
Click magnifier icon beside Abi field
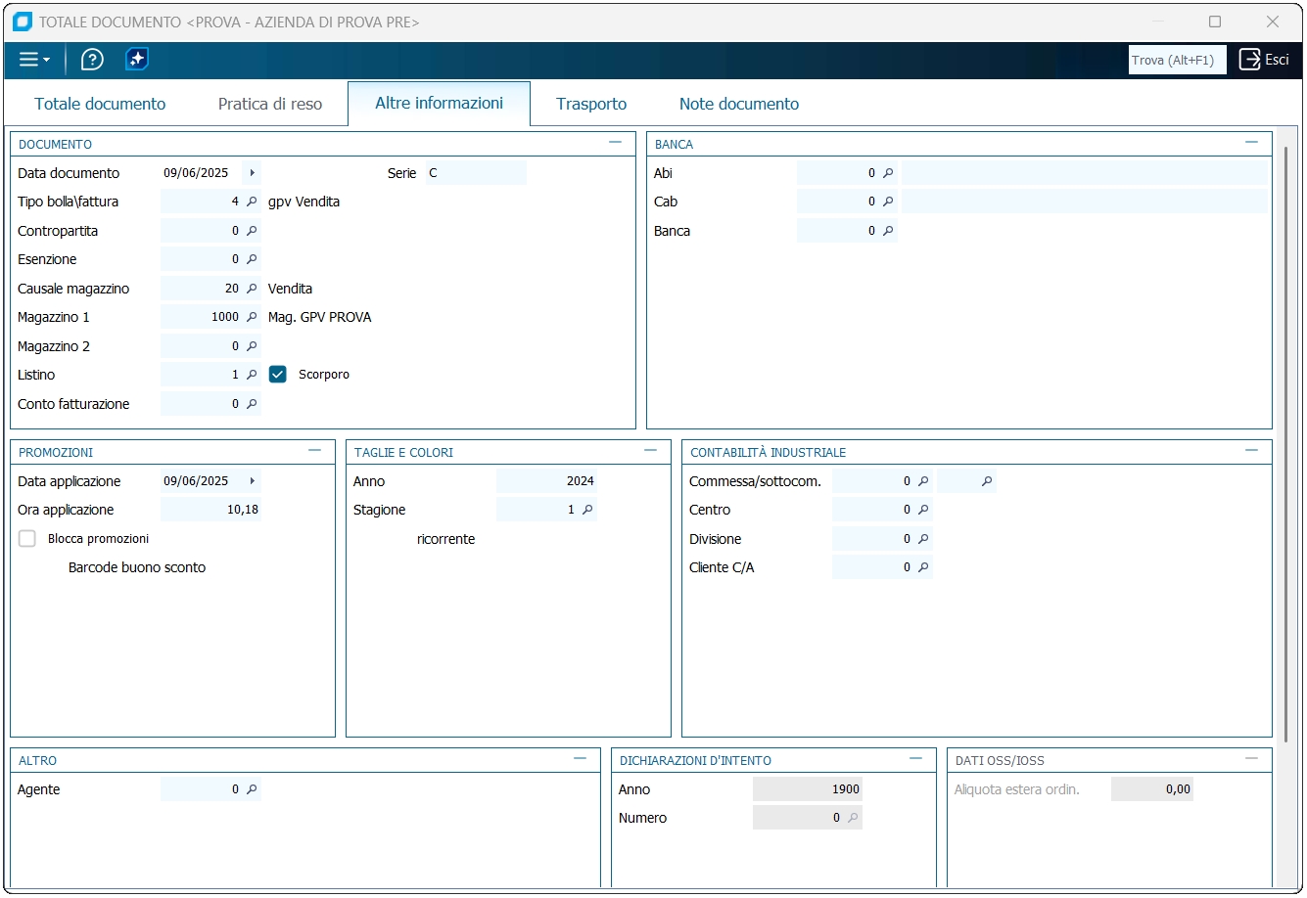point(888,173)
